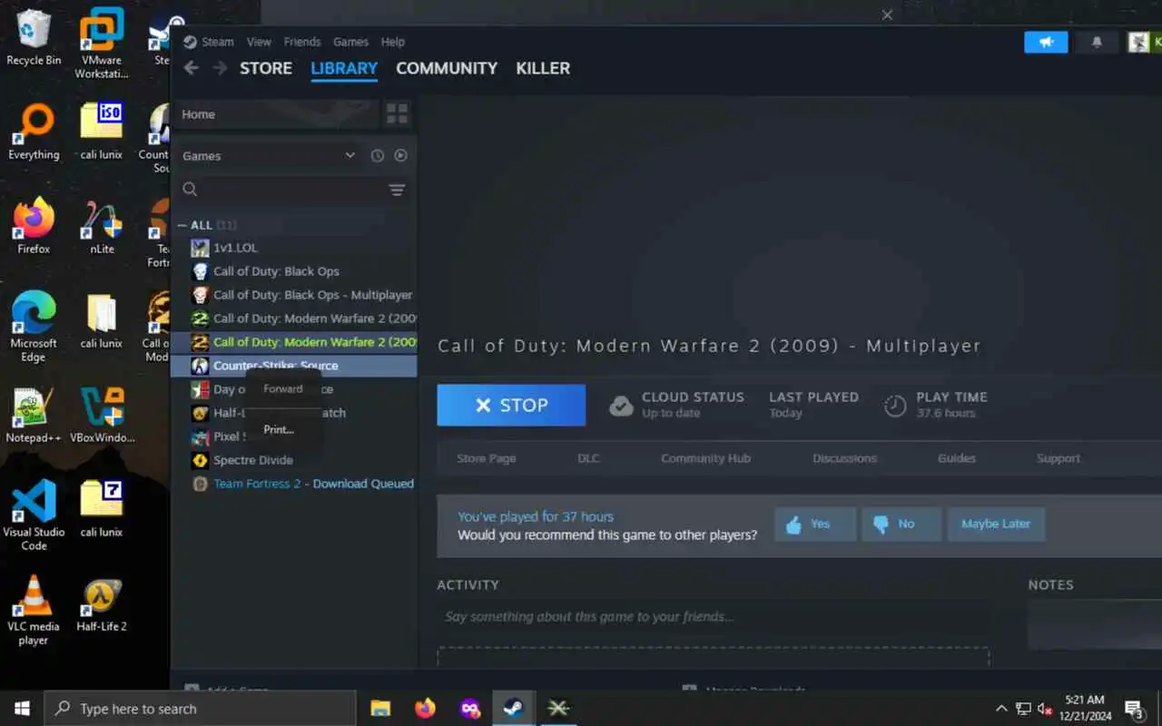The height and width of the screenshot is (726, 1162).
Task: Switch to the LIBRARY tab
Action: click(x=344, y=68)
